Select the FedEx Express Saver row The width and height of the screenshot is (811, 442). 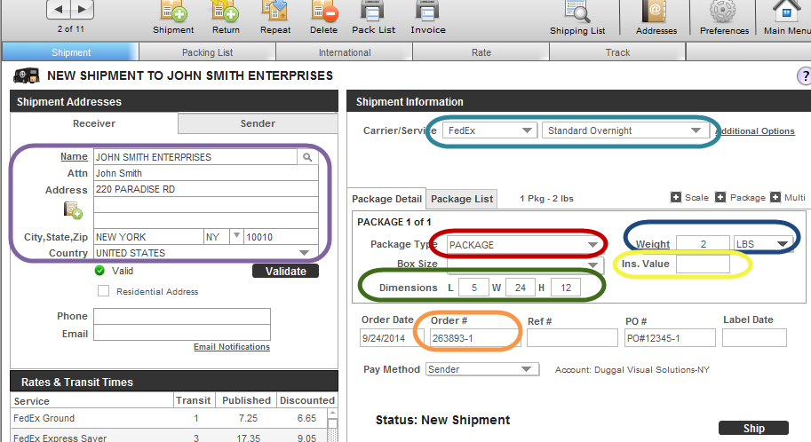(x=169, y=437)
